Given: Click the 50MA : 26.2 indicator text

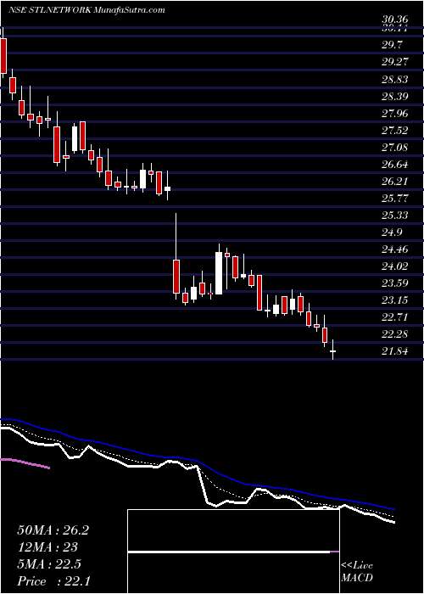Looking at the screenshot, I should point(53,530).
